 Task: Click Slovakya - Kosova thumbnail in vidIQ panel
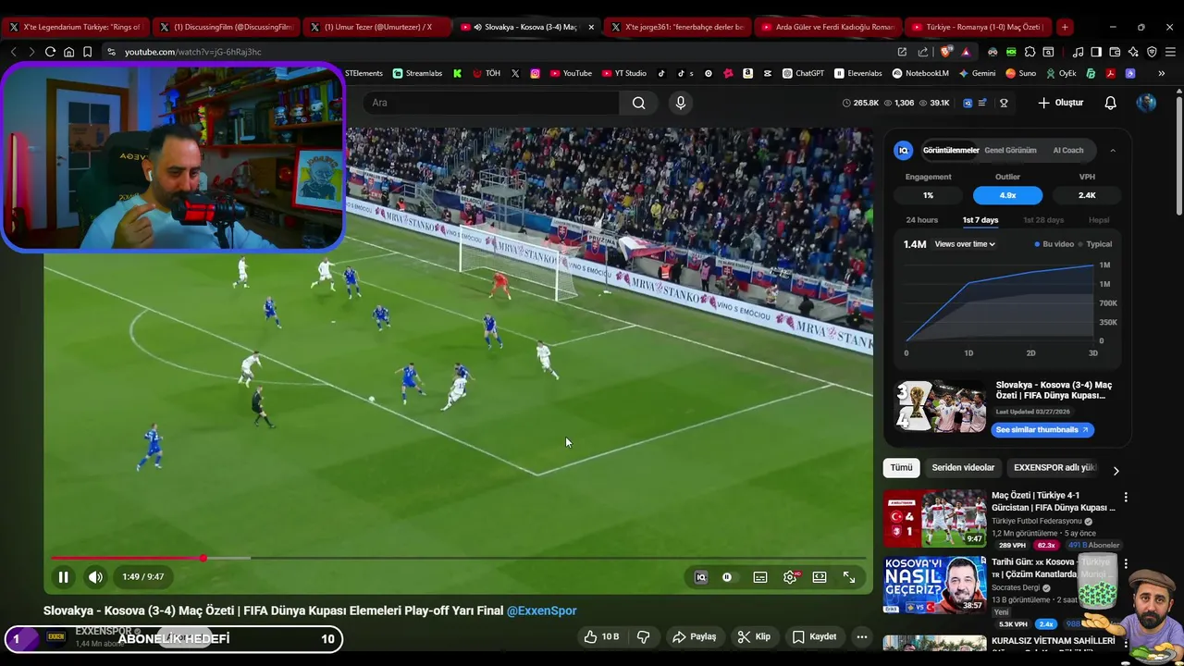pyautogui.click(x=940, y=406)
